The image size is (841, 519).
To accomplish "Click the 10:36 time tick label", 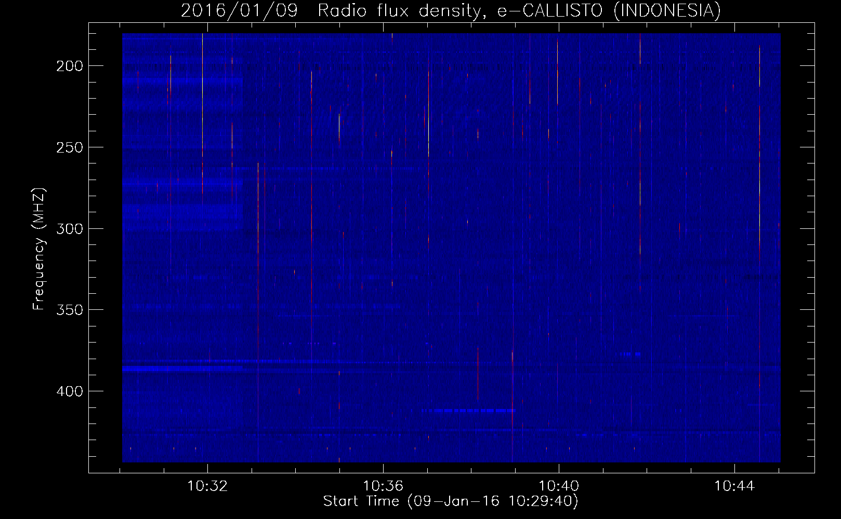I will [x=383, y=486].
